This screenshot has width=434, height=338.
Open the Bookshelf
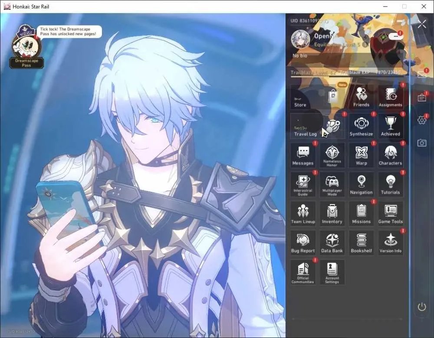click(361, 243)
